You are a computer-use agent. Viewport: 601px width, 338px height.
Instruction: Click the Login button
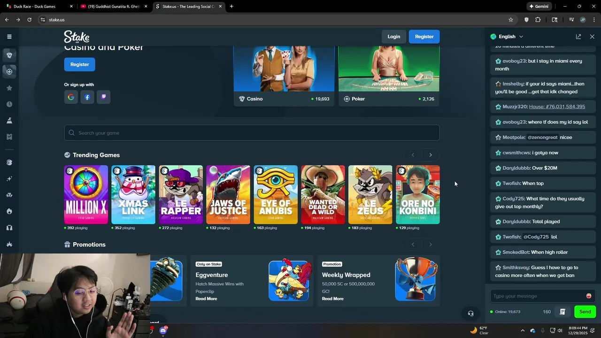394,37
